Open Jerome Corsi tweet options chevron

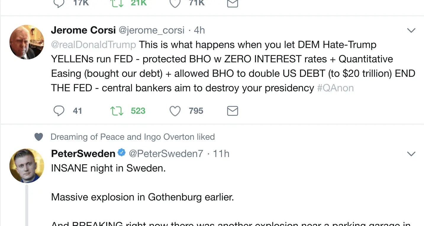click(x=411, y=30)
